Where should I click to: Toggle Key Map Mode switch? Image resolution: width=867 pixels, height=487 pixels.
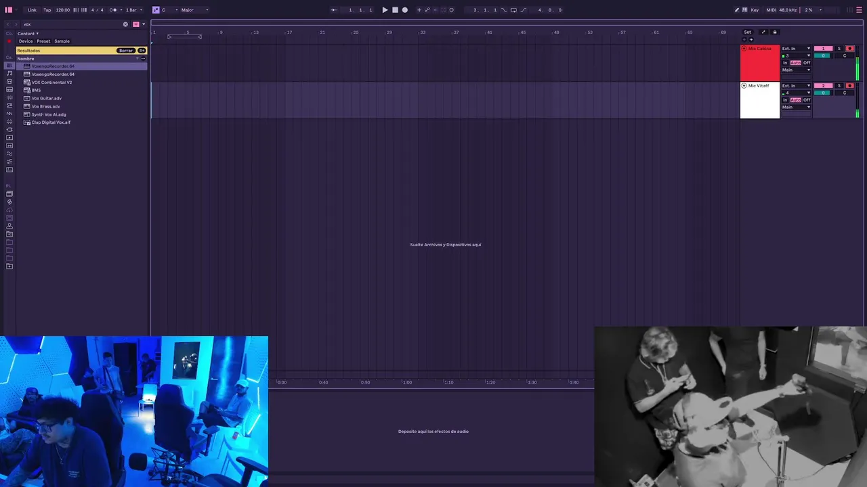pyautogui.click(x=755, y=10)
